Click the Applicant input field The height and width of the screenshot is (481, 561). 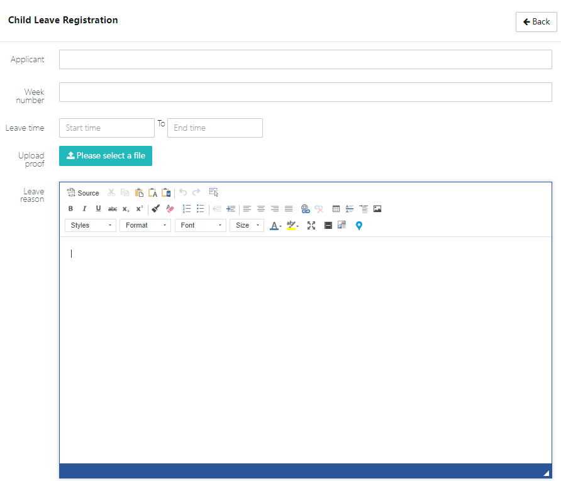point(305,60)
